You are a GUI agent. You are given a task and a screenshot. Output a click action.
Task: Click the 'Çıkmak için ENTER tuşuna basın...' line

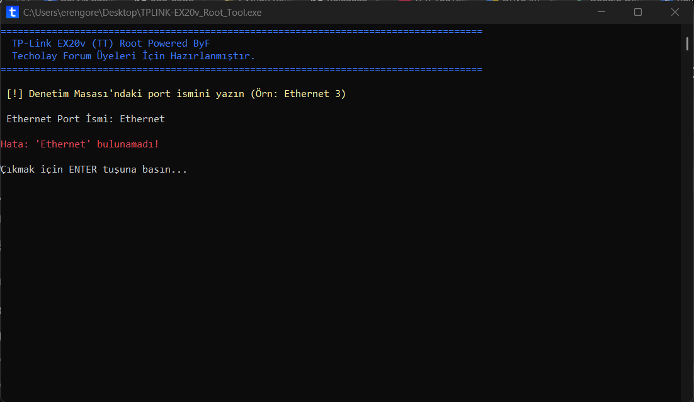pos(94,169)
